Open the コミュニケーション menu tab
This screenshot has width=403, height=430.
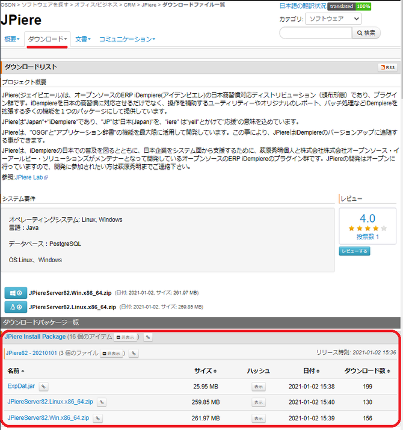(x=127, y=39)
